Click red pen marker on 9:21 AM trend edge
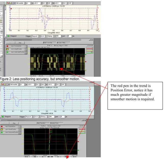164x159 pixels. 78,142
